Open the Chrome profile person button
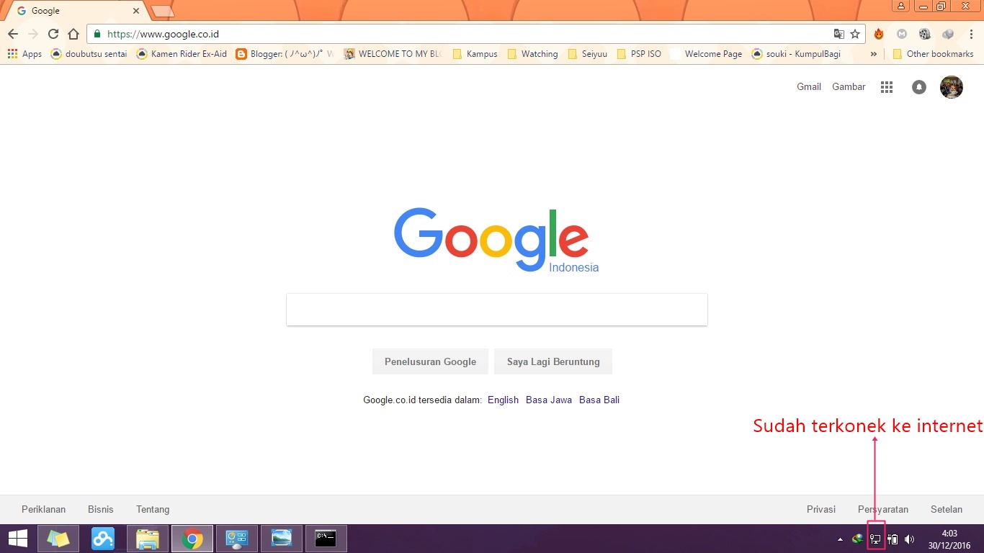The image size is (984, 553). [x=901, y=6]
